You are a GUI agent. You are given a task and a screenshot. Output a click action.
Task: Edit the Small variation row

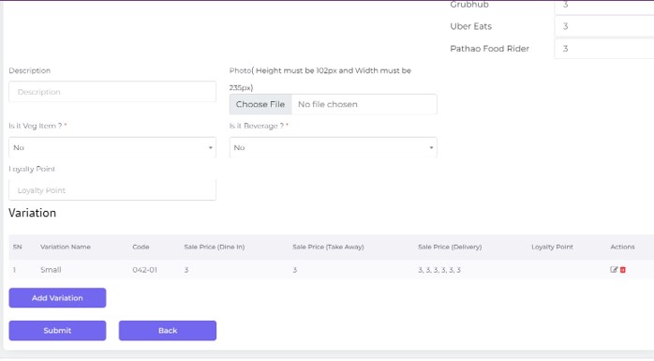point(614,270)
